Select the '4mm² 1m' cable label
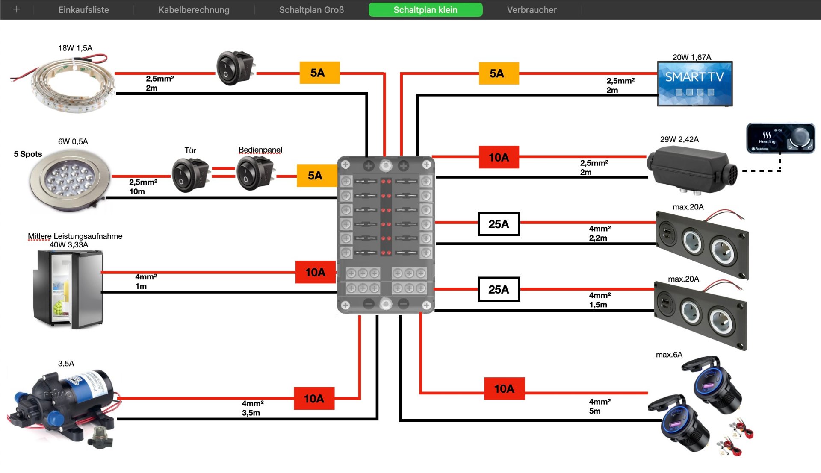Screen dimensions: 821x473 [146, 281]
